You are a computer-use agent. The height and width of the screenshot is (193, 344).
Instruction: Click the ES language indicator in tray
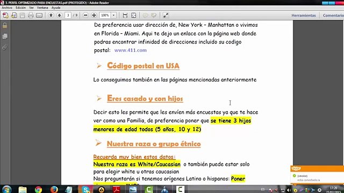(263, 189)
